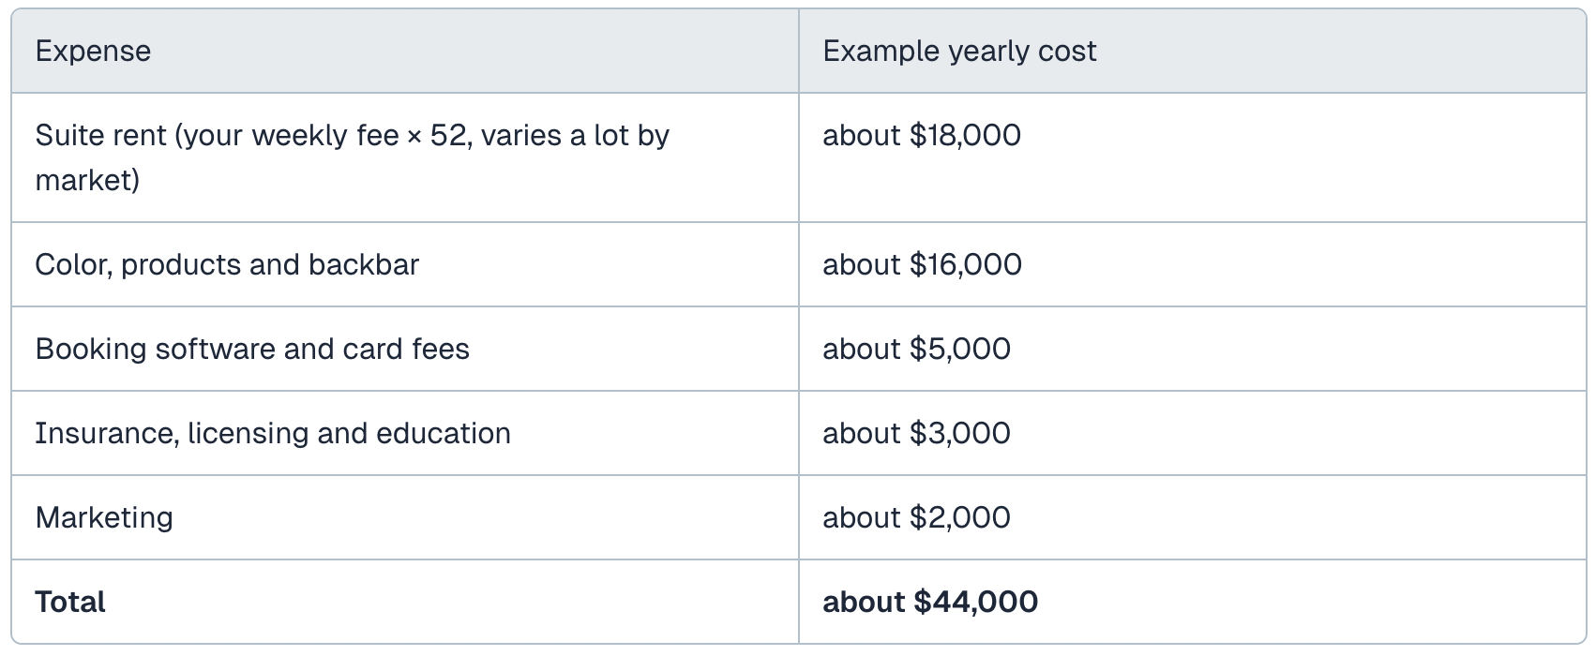Select the about $5,000 cost cell

(1192, 349)
